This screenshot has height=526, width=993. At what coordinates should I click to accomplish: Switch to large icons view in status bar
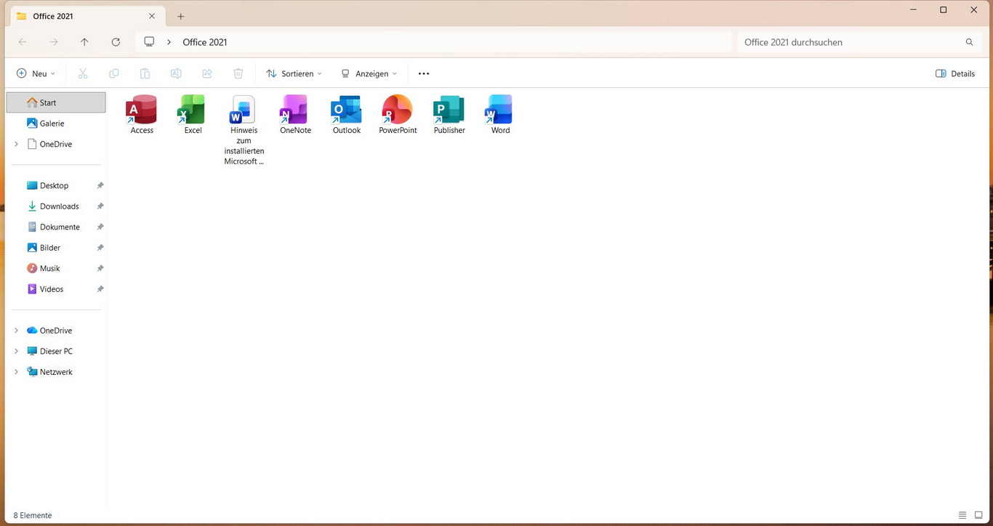click(978, 515)
